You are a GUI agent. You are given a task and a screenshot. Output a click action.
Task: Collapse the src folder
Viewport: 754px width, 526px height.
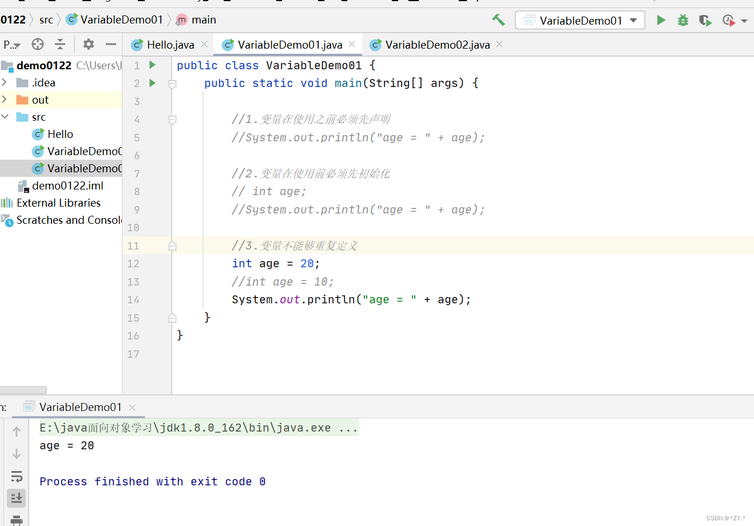(x=5, y=117)
